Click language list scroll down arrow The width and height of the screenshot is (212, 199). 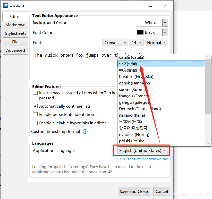pos(208,143)
